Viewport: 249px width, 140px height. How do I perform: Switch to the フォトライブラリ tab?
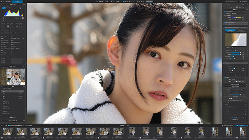[6, 2]
